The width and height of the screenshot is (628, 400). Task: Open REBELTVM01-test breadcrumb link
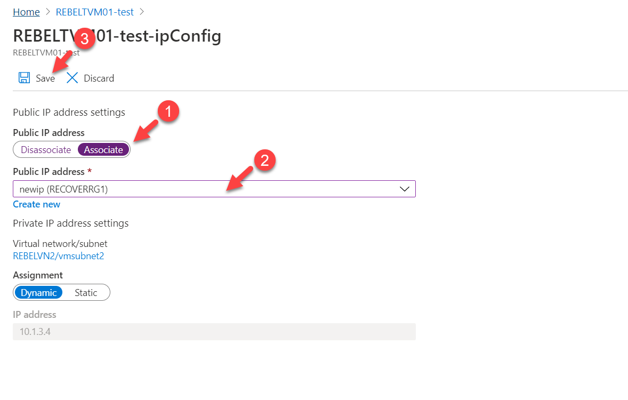tap(94, 12)
